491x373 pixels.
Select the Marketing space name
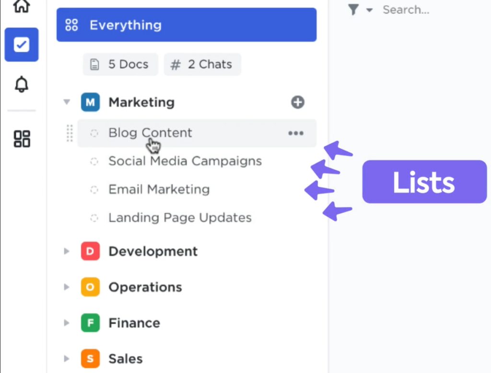tap(141, 102)
